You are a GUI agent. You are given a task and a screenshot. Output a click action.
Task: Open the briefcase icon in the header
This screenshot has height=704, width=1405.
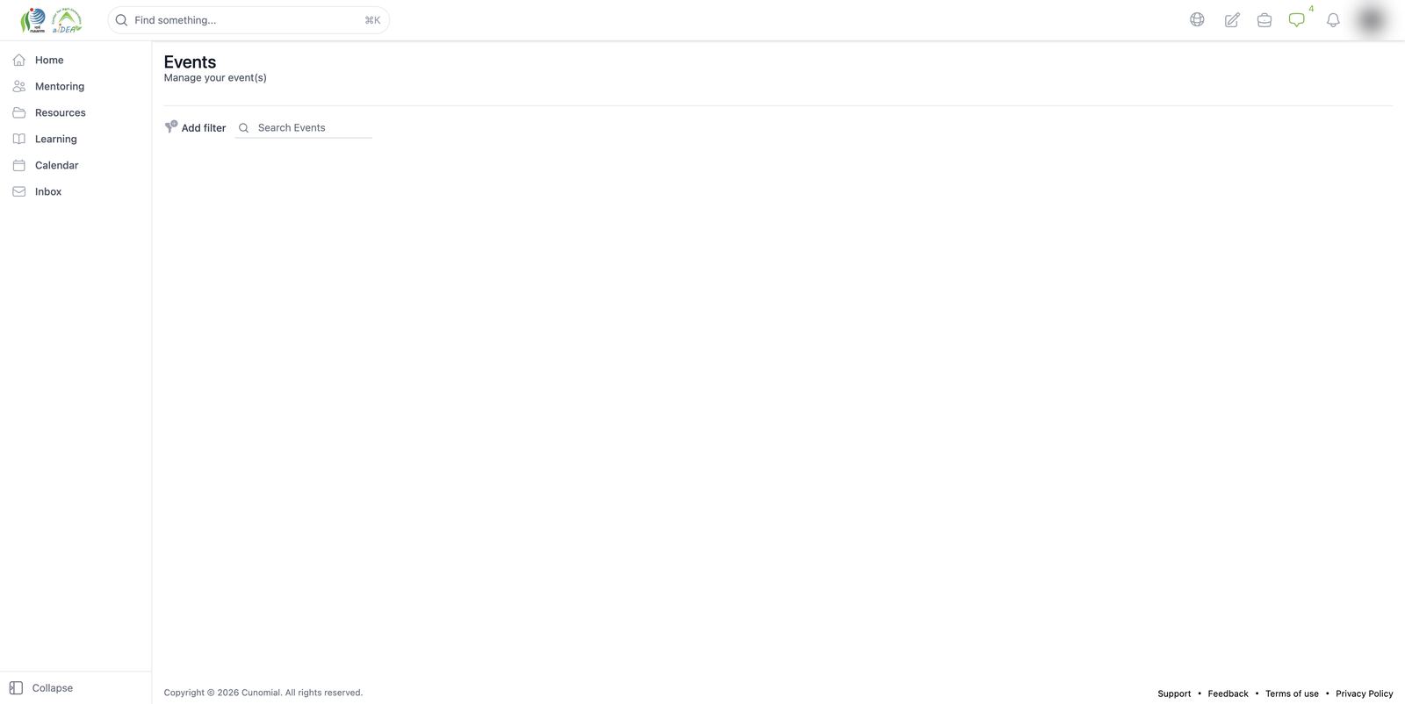[1264, 19]
